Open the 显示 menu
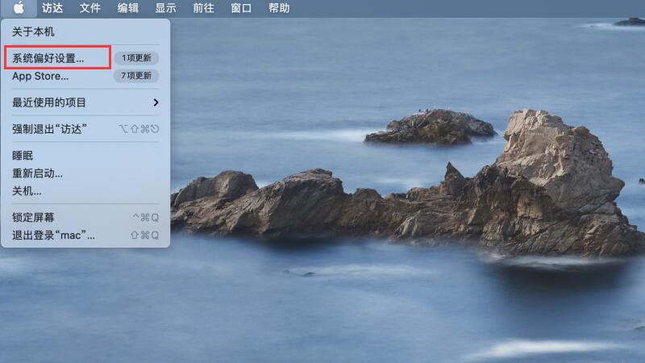The image size is (645, 363). tap(166, 8)
